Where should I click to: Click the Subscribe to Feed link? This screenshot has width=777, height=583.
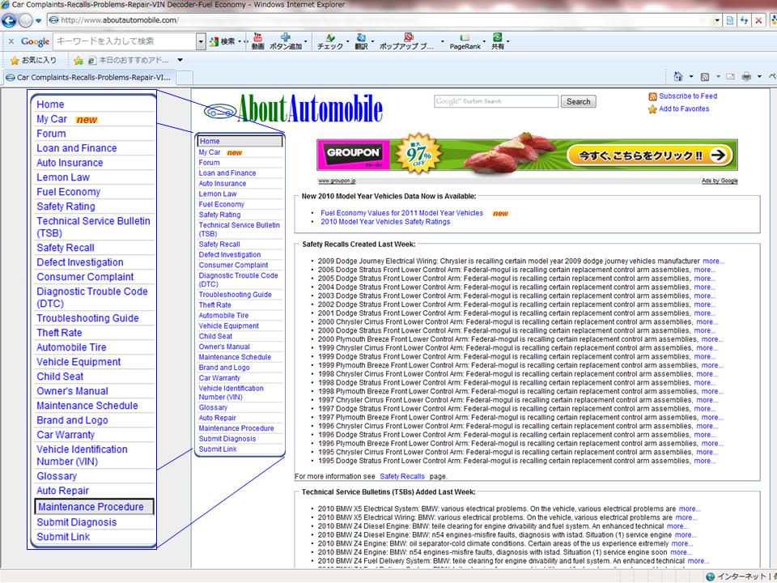pos(688,96)
